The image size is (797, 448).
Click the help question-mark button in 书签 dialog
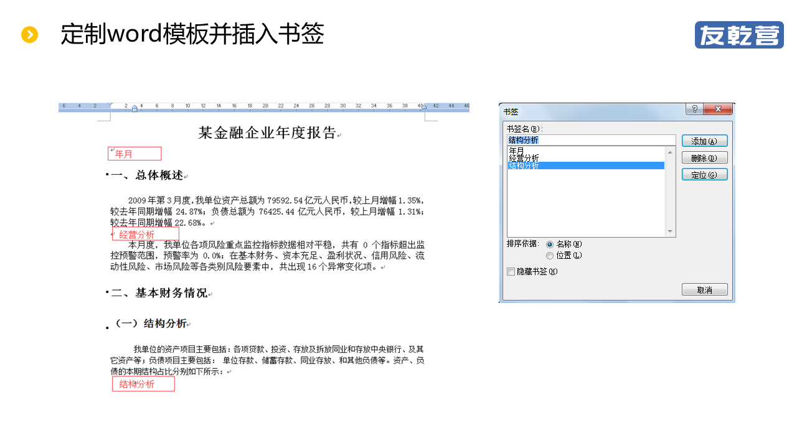[695, 110]
